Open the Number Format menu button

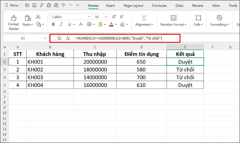tap(173, 21)
